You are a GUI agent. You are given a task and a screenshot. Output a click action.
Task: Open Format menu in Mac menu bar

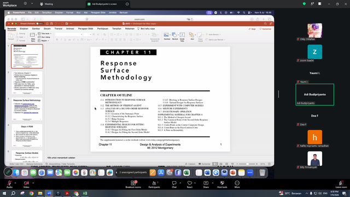pyautogui.click(x=69, y=13)
